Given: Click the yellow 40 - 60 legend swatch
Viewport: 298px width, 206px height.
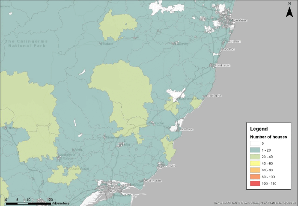Looking at the screenshot, I should pyautogui.click(x=255, y=164).
